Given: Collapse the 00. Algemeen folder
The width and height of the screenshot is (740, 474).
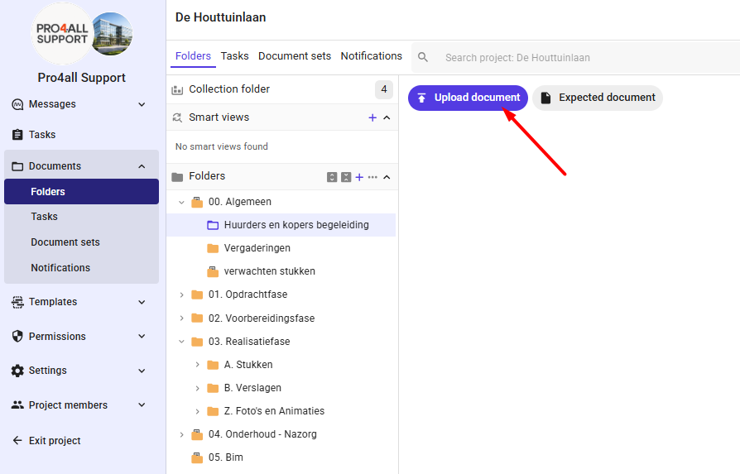Looking at the screenshot, I should coord(181,202).
